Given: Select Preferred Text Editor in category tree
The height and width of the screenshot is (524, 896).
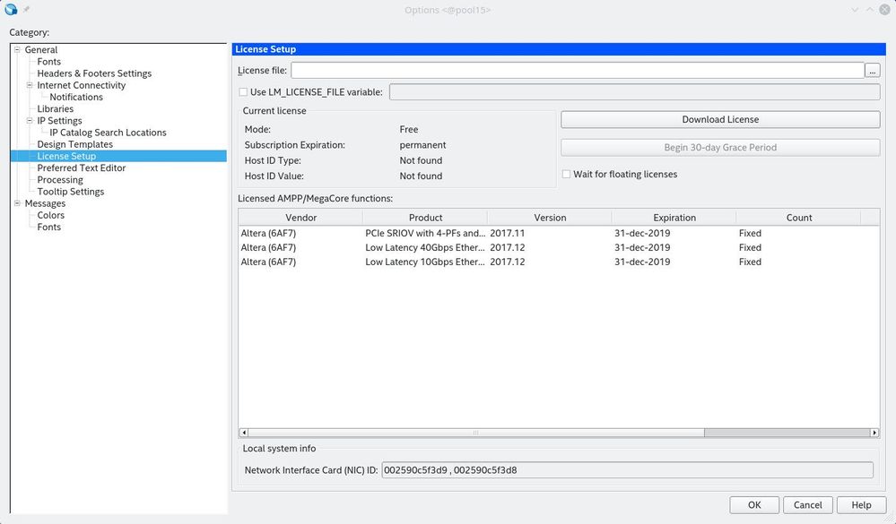Looking at the screenshot, I should (x=82, y=168).
